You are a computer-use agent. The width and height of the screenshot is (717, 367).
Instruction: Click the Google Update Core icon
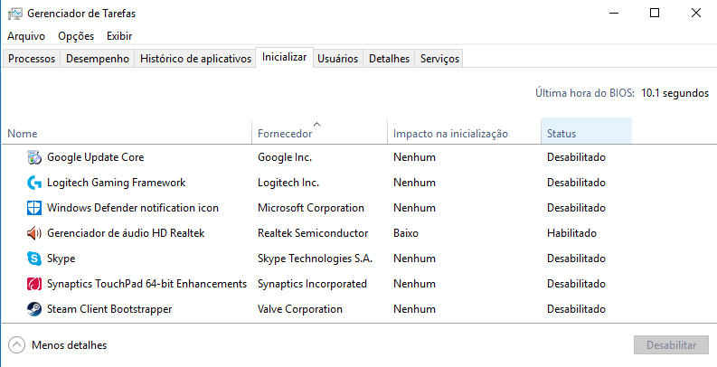pos(34,157)
